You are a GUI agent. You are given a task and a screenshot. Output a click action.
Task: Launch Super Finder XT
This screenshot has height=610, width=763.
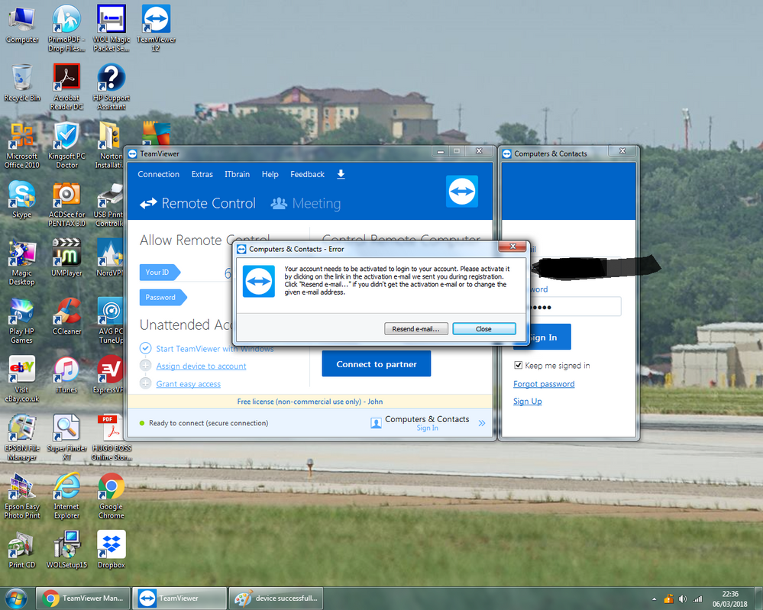click(x=66, y=437)
